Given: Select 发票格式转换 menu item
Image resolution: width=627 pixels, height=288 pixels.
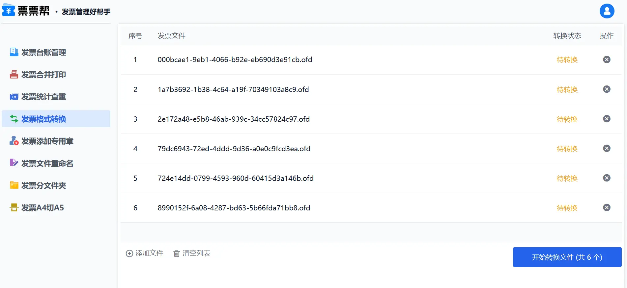Looking at the screenshot, I should pos(43,119).
